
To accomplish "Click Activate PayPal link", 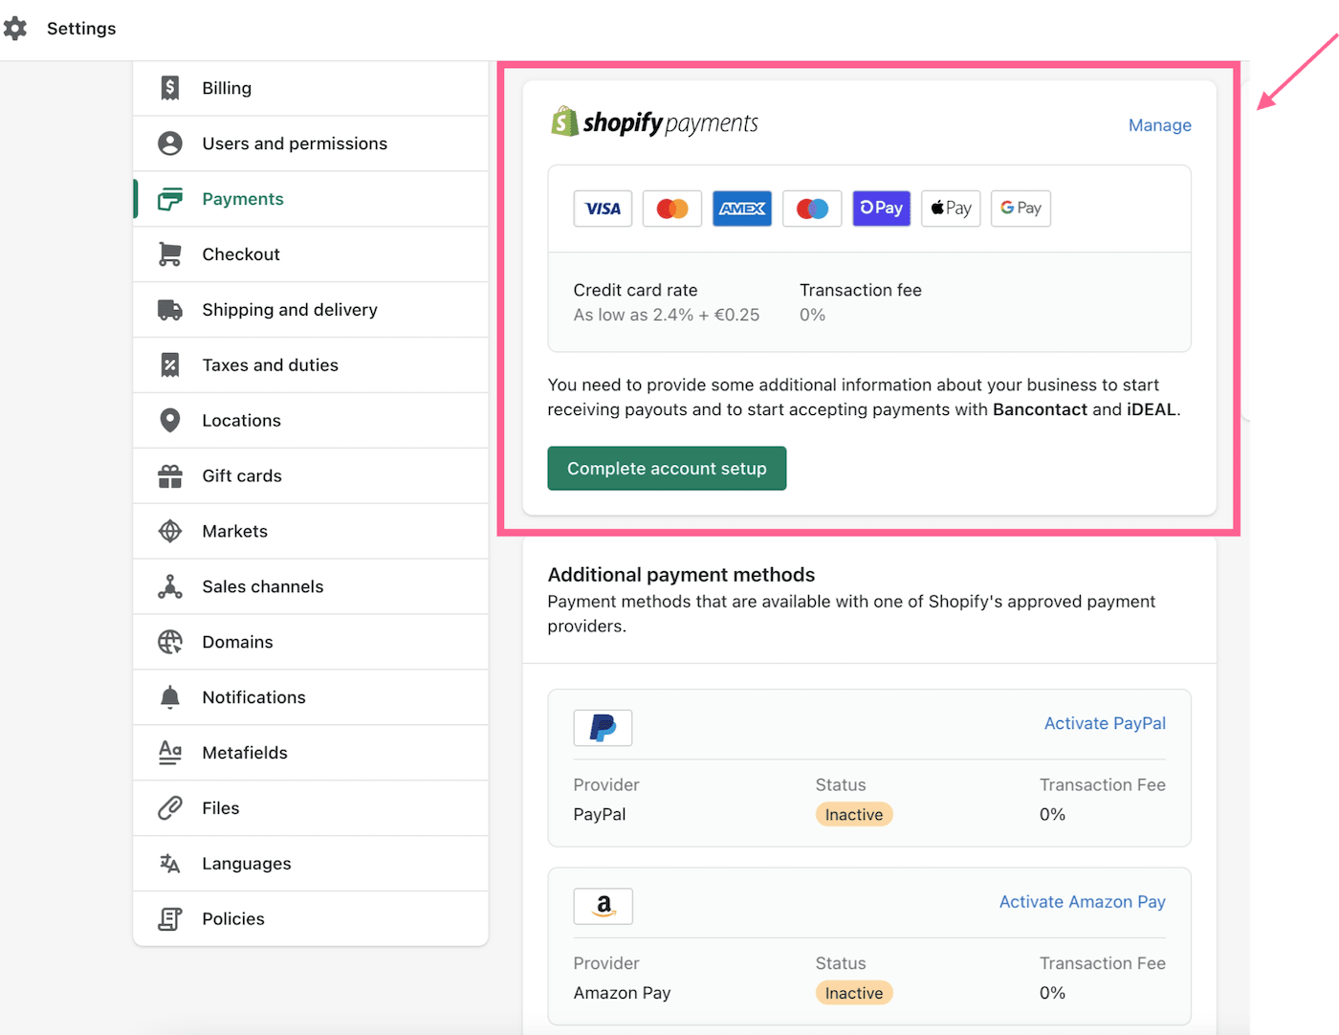I will coord(1105,723).
